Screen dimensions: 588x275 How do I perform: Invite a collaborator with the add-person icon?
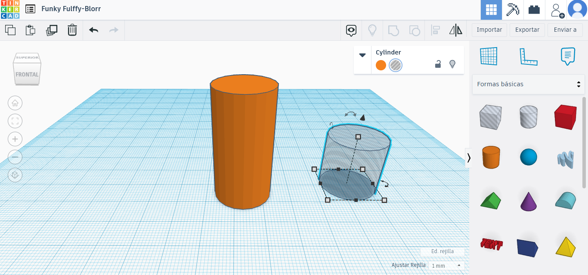point(557,10)
